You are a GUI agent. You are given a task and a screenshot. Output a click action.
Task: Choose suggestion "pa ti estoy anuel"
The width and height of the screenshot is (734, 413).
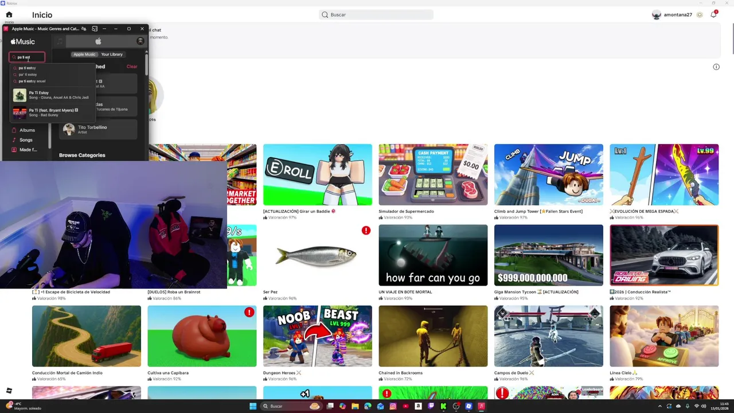pos(32,81)
